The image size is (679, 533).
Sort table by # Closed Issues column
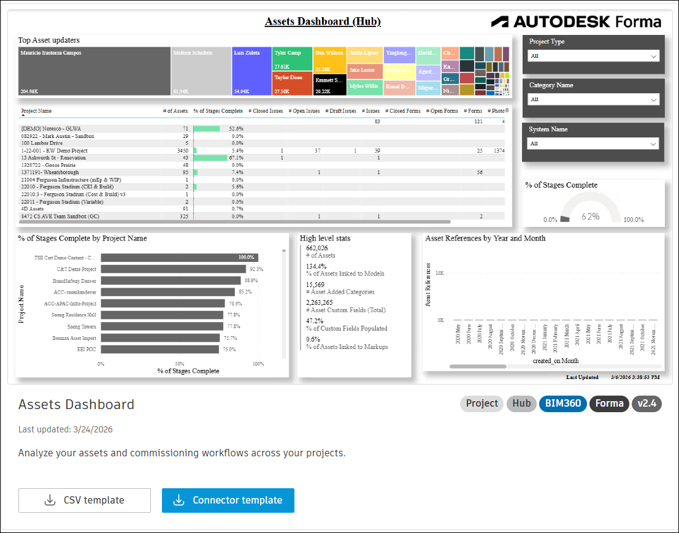click(266, 111)
